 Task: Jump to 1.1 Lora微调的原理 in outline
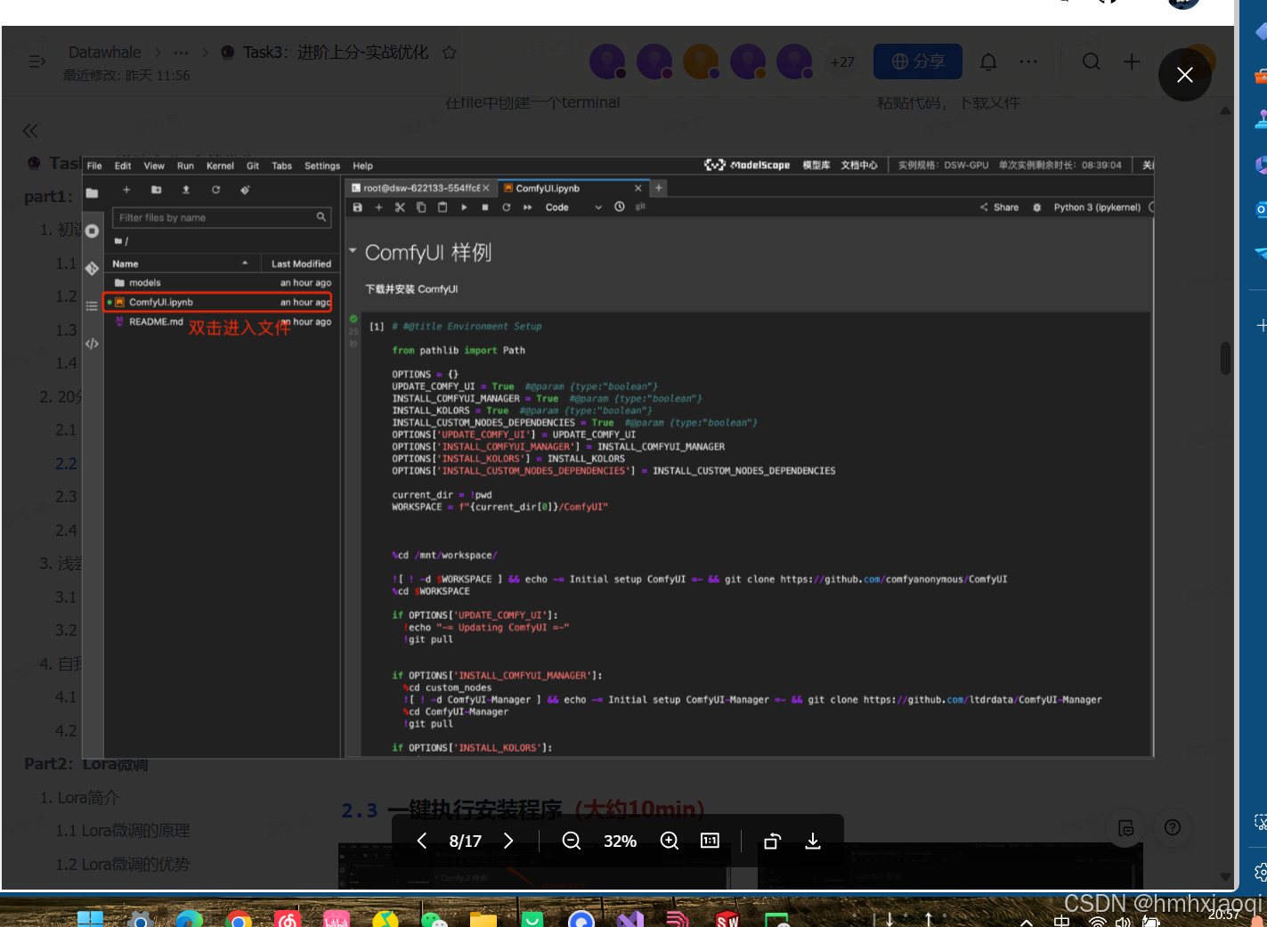click(x=123, y=830)
